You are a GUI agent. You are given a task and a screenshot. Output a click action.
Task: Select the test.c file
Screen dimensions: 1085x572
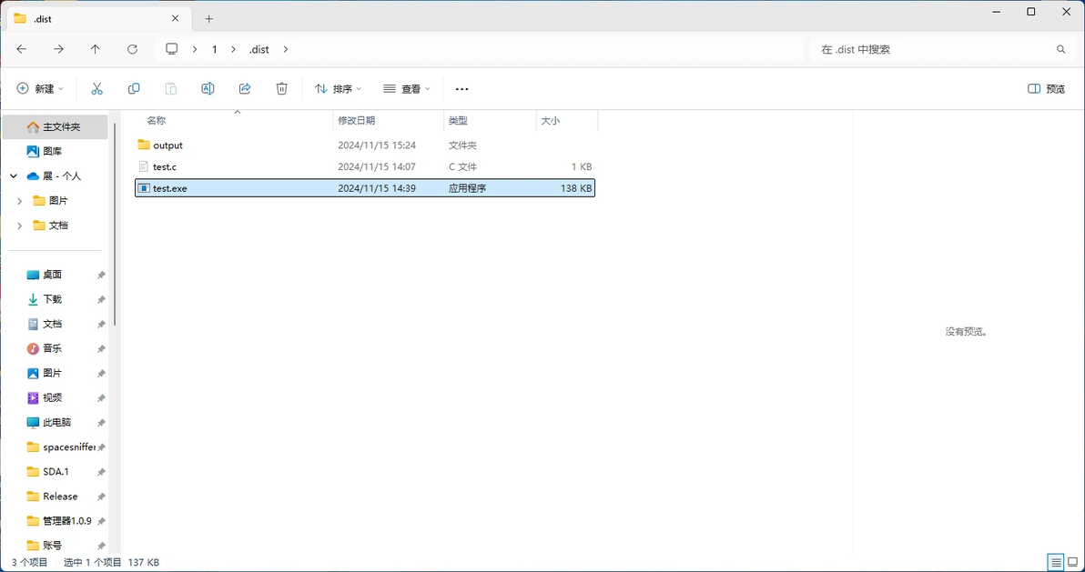click(365, 166)
